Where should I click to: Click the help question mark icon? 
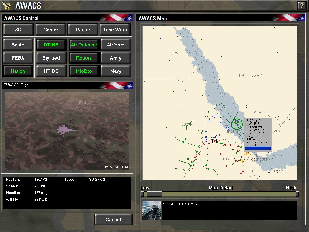pyautogui.click(x=302, y=6)
